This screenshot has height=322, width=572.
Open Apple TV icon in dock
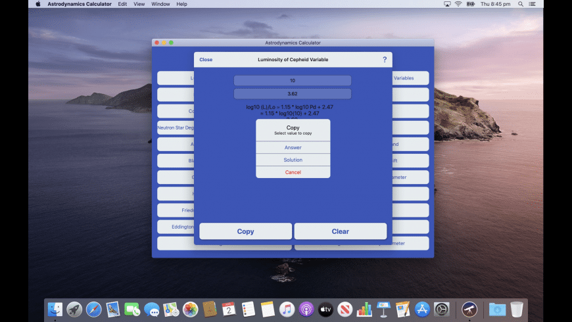[x=325, y=310]
